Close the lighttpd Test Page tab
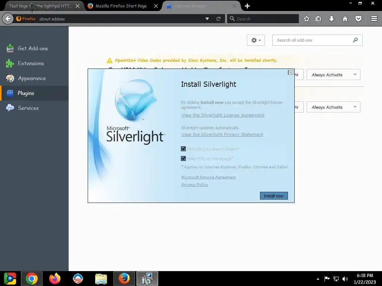Image resolution: width=382 pixels, height=286 pixels. click(x=78, y=6)
